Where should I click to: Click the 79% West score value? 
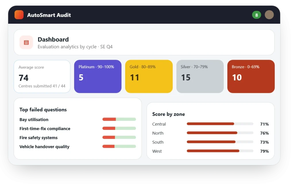(x=264, y=151)
